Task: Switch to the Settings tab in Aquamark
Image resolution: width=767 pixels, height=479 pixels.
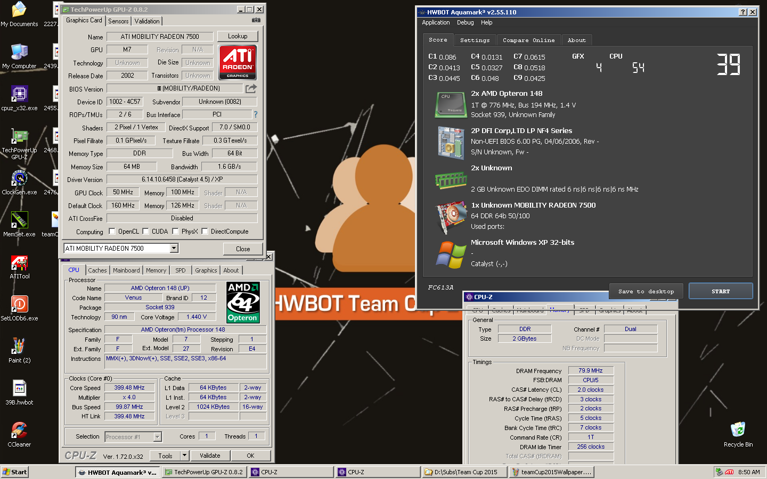Action: (475, 40)
